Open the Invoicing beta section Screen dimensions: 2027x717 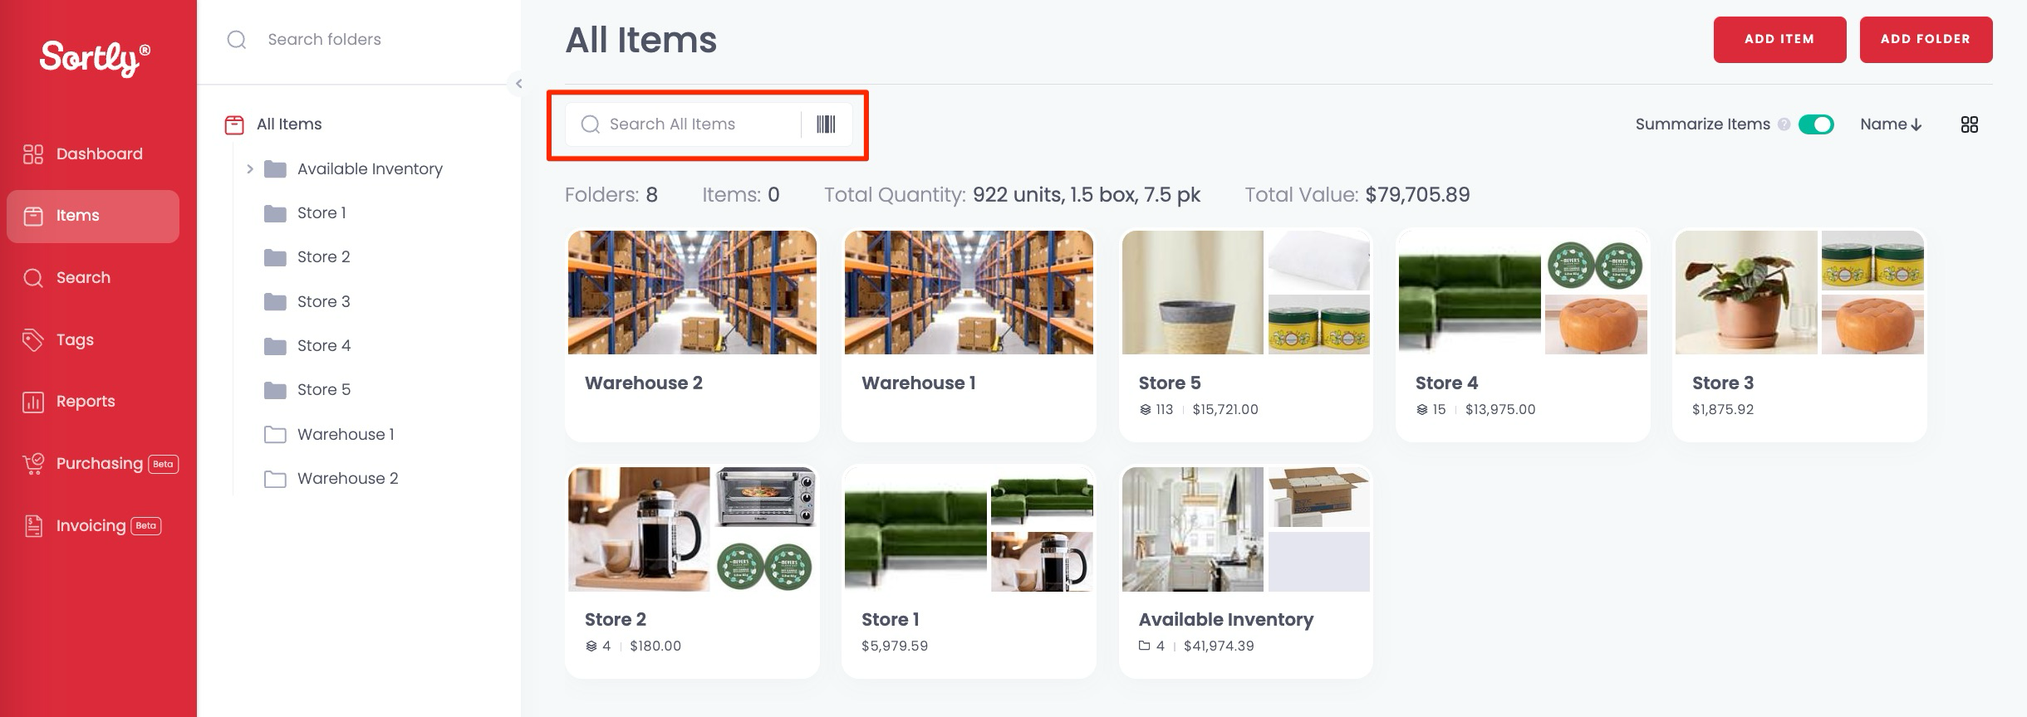coord(91,526)
